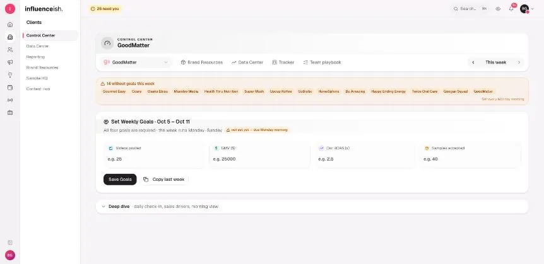Click the Search box in top bar

tap(470, 9)
